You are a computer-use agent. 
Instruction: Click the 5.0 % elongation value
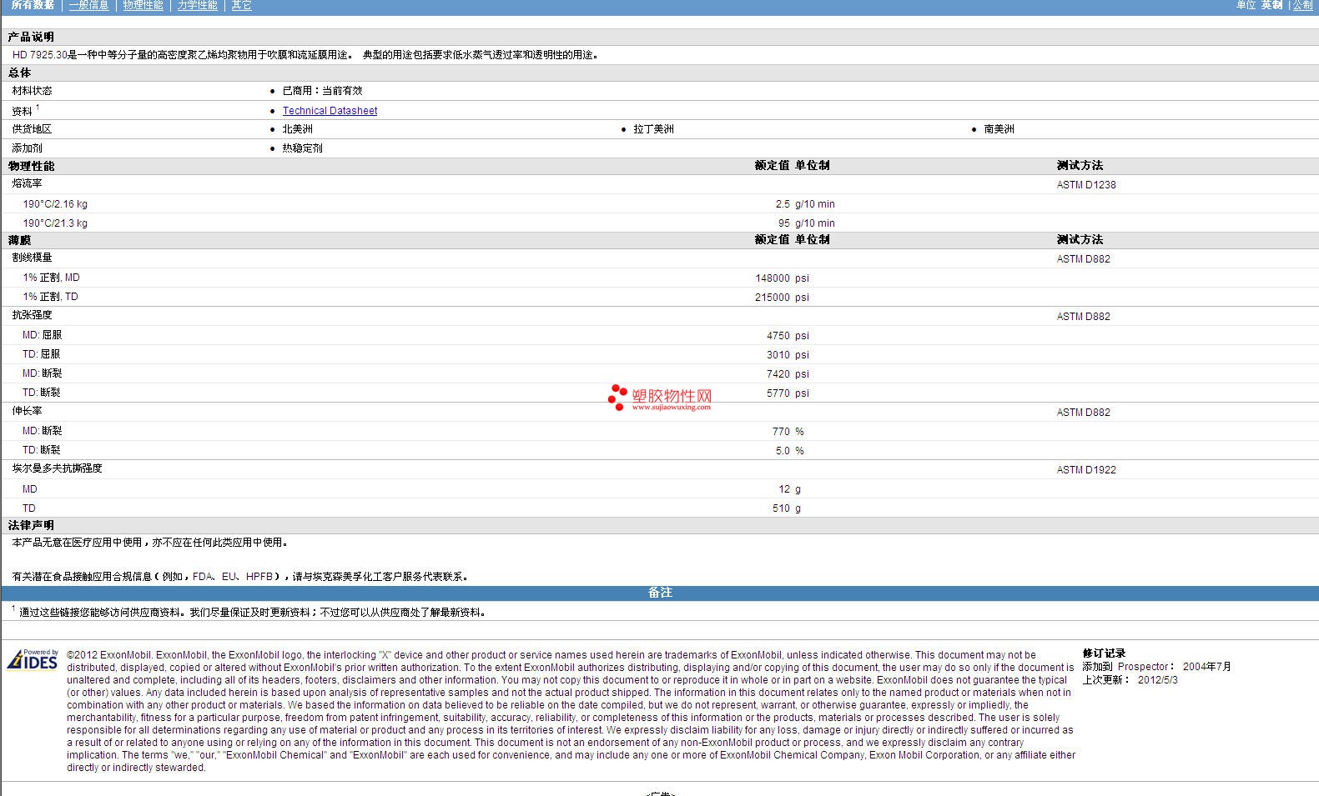pos(789,451)
